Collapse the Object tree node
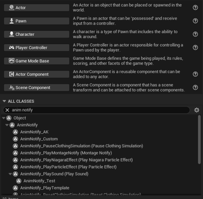The image size is (203, 199). pyautogui.click(x=3, y=118)
